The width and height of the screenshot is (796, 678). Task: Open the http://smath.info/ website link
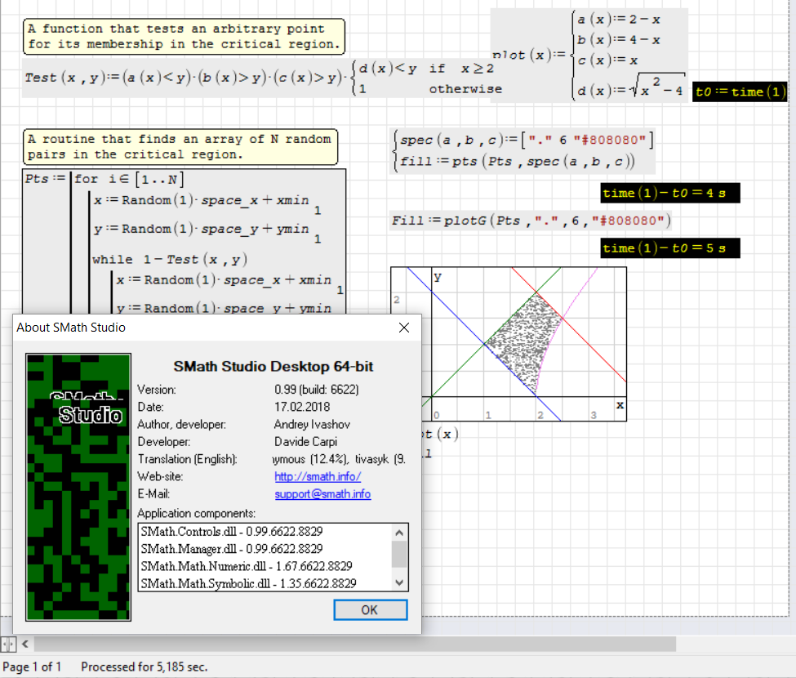pyautogui.click(x=318, y=476)
